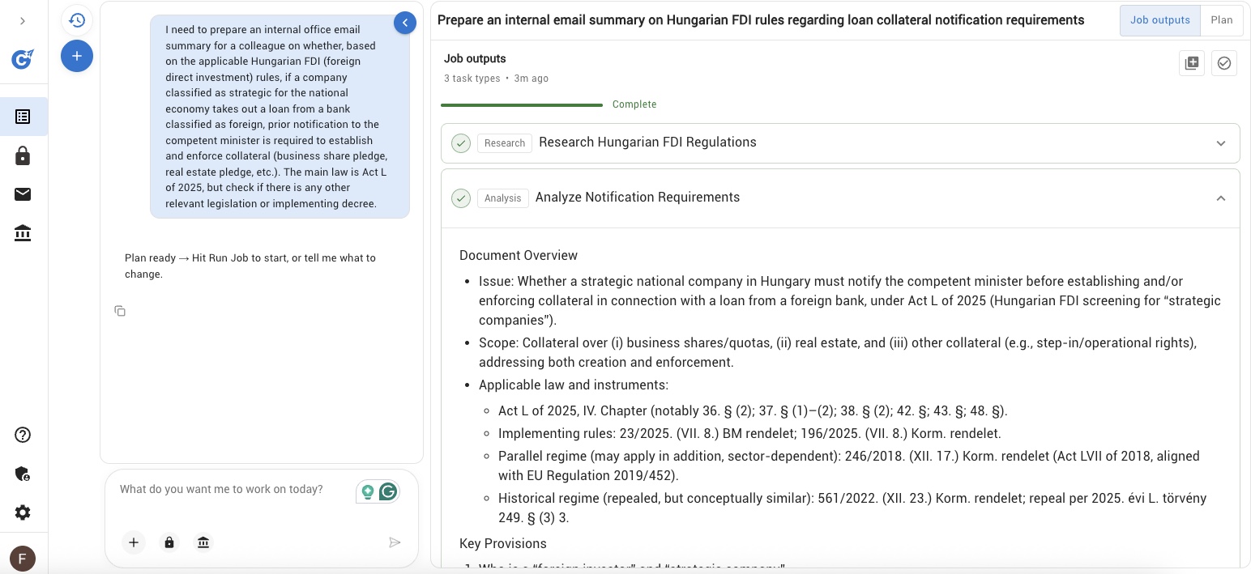Toggle the green check on Research task
This screenshot has width=1251, height=574.
(461, 143)
